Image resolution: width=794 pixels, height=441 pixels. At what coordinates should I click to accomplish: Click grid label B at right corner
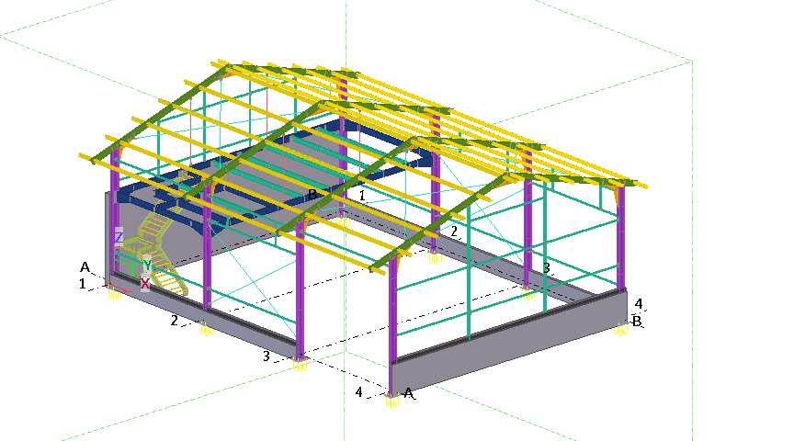[636, 322]
